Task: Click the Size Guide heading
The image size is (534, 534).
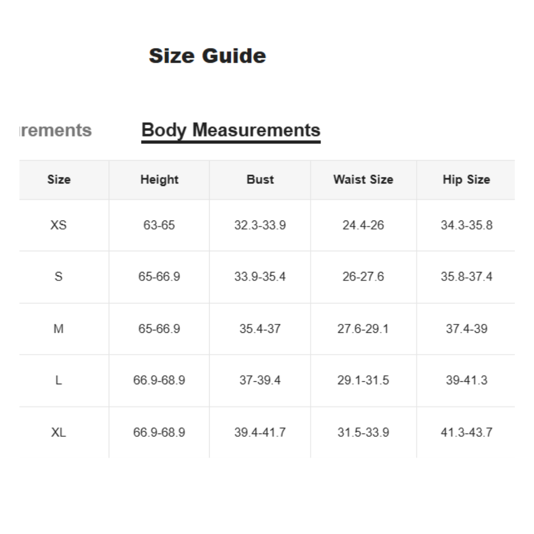Action: tap(207, 56)
